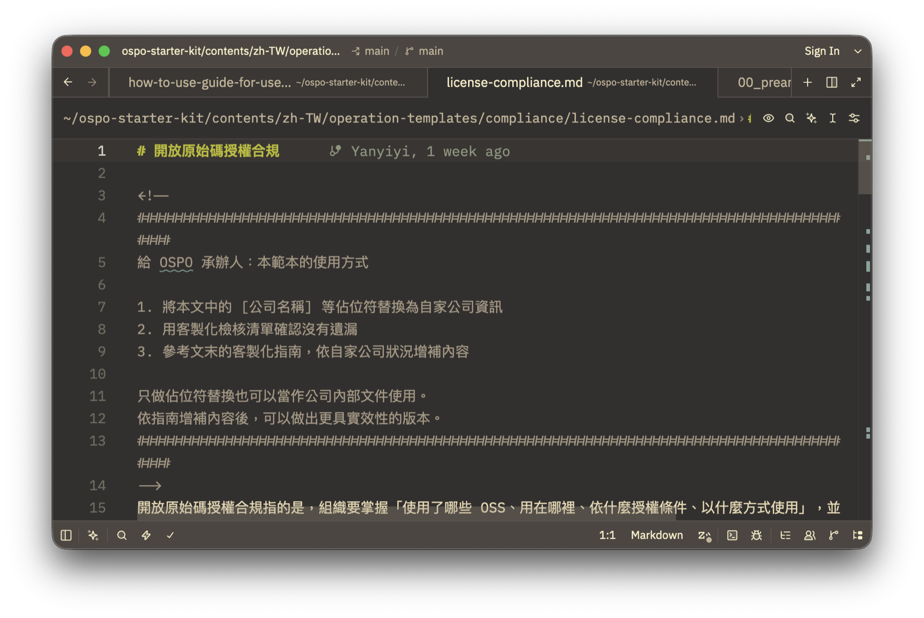The height and width of the screenshot is (618, 924).
Task: Launch inline assist sparkle in editor toolbar
Action: pyautogui.click(x=811, y=118)
